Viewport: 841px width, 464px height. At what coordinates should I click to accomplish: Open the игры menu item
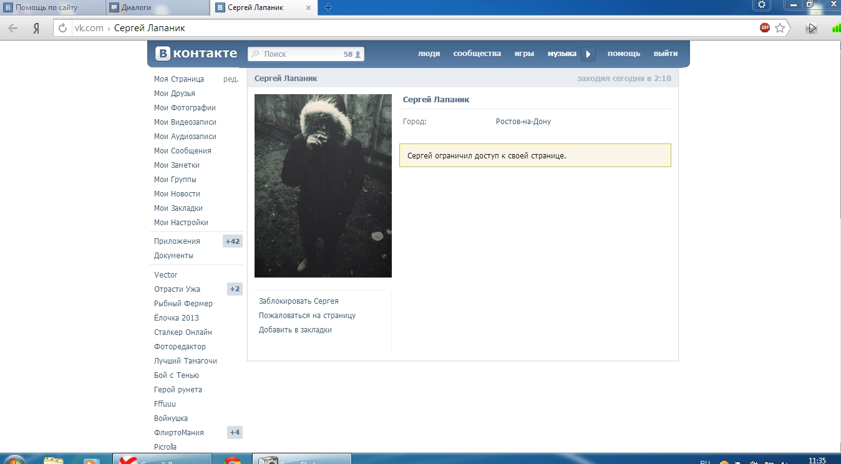tap(524, 54)
